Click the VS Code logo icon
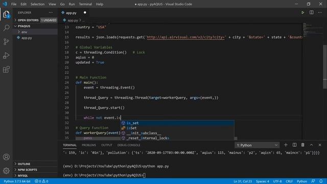The width and height of the screenshot is (327, 184). click(5, 4)
